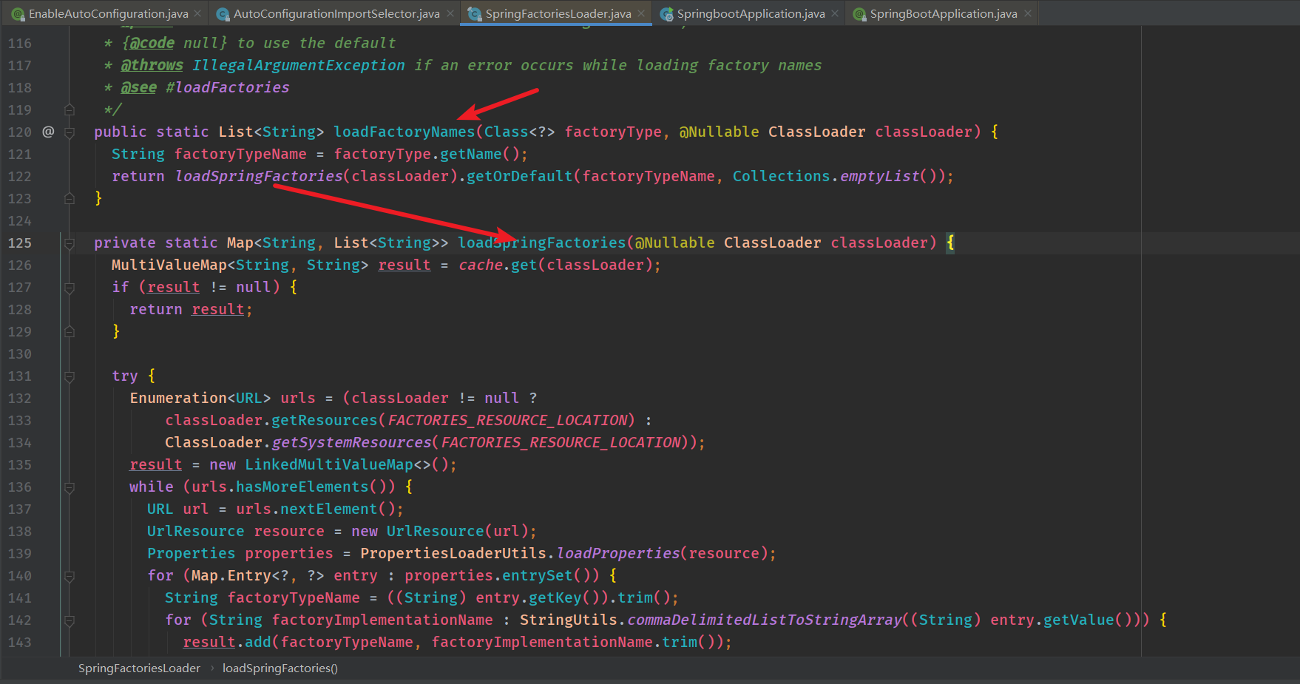Click factoryType.getName() on line 121
This screenshot has width=1300, height=684.
click(427, 154)
